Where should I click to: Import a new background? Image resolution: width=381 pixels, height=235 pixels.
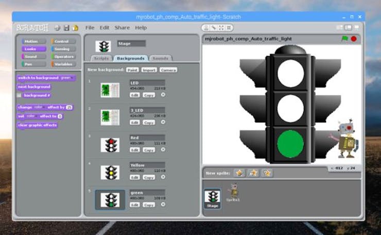[149, 70]
